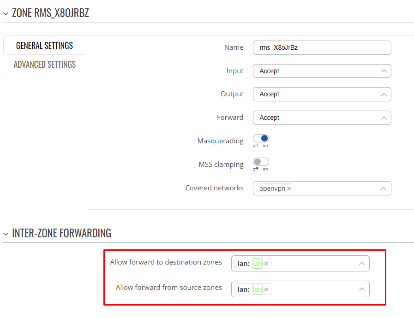Click the green lan tag in destination zones

(257, 264)
